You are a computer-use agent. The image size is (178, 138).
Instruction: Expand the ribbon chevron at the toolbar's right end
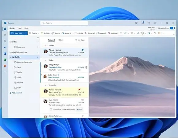[x=174, y=34]
